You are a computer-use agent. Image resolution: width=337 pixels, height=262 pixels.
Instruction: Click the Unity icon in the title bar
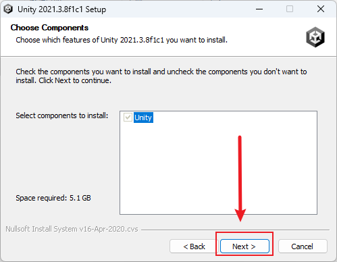pyautogui.click(x=8, y=9)
